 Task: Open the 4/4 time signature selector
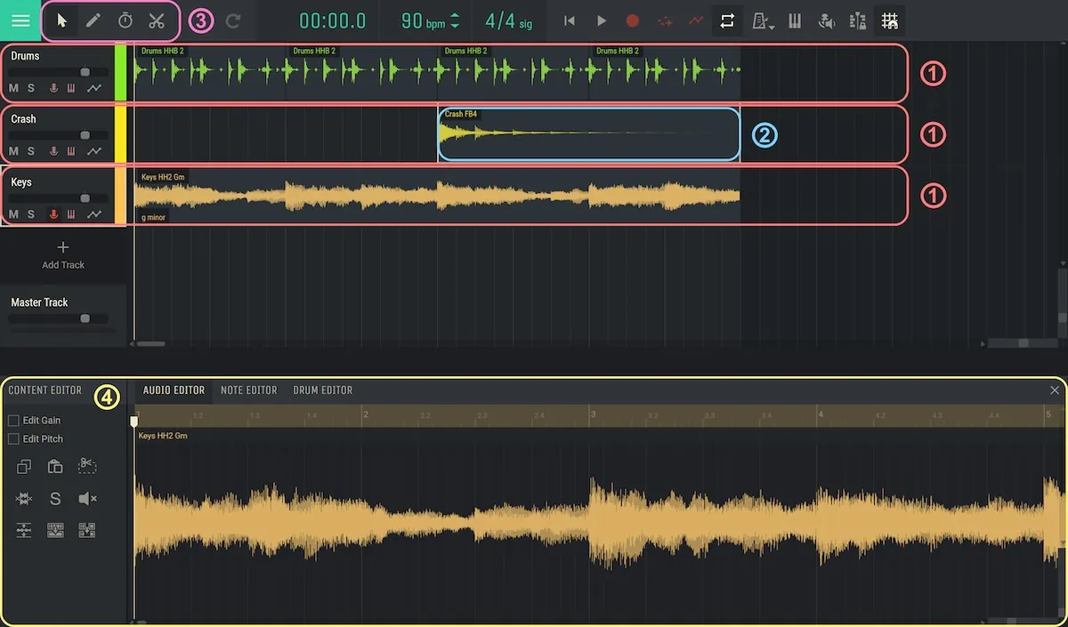[x=509, y=21]
